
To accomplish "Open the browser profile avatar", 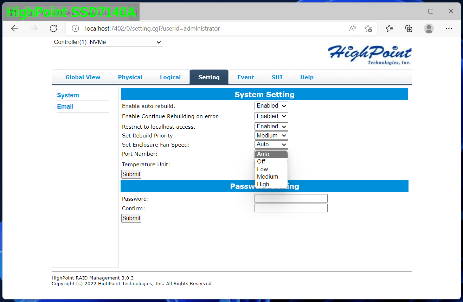I will (429, 28).
